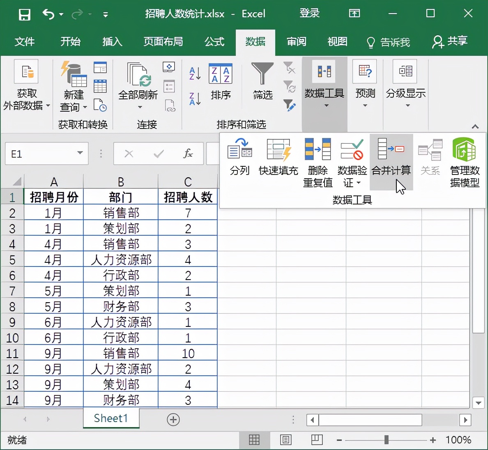The height and width of the screenshot is (450, 488).
Task: Select cell containing 招聘人数
Action: click(188, 197)
